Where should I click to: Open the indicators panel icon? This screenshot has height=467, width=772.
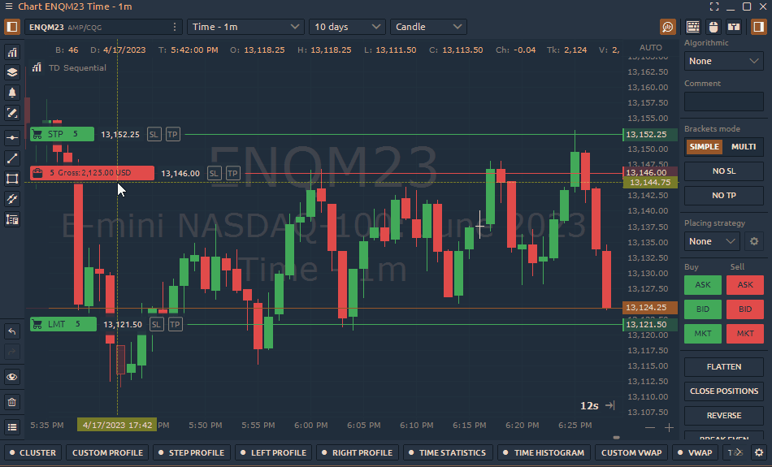(12, 52)
